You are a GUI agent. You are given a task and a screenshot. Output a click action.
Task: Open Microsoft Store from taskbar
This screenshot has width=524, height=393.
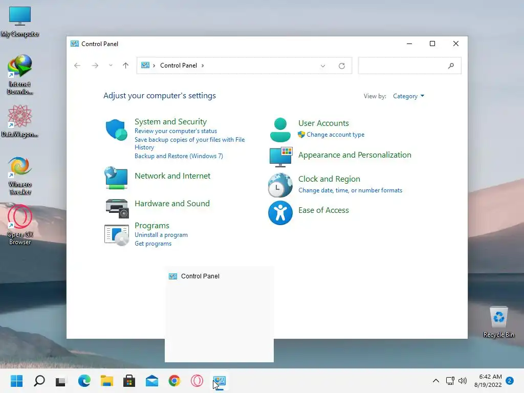(129, 381)
